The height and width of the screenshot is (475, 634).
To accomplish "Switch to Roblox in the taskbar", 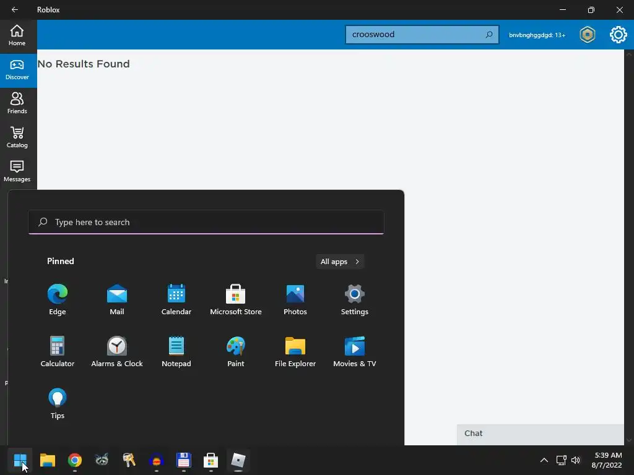I will tap(238, 460).
